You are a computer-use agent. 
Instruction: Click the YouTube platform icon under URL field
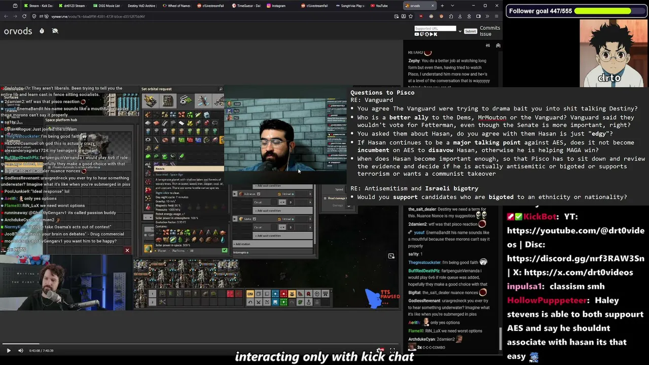point(417,34)
